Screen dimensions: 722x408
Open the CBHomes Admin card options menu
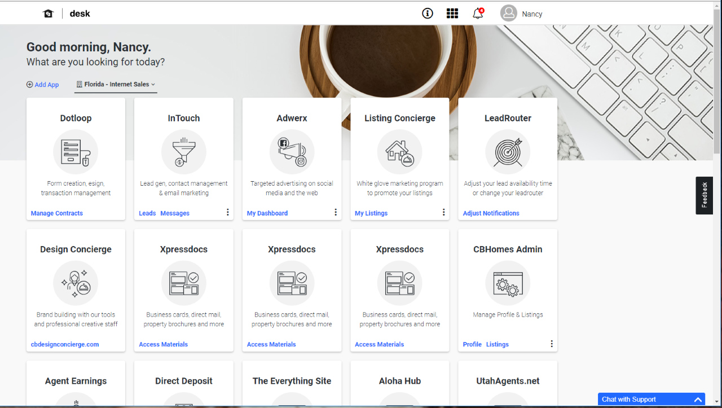[552, 344]
